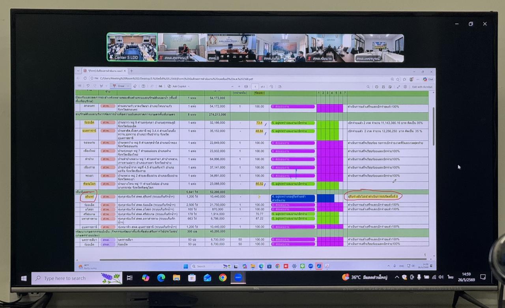Select the Erase tool in PDF toolbar
The height and width of the screenshot is (308, 505).
135,86
